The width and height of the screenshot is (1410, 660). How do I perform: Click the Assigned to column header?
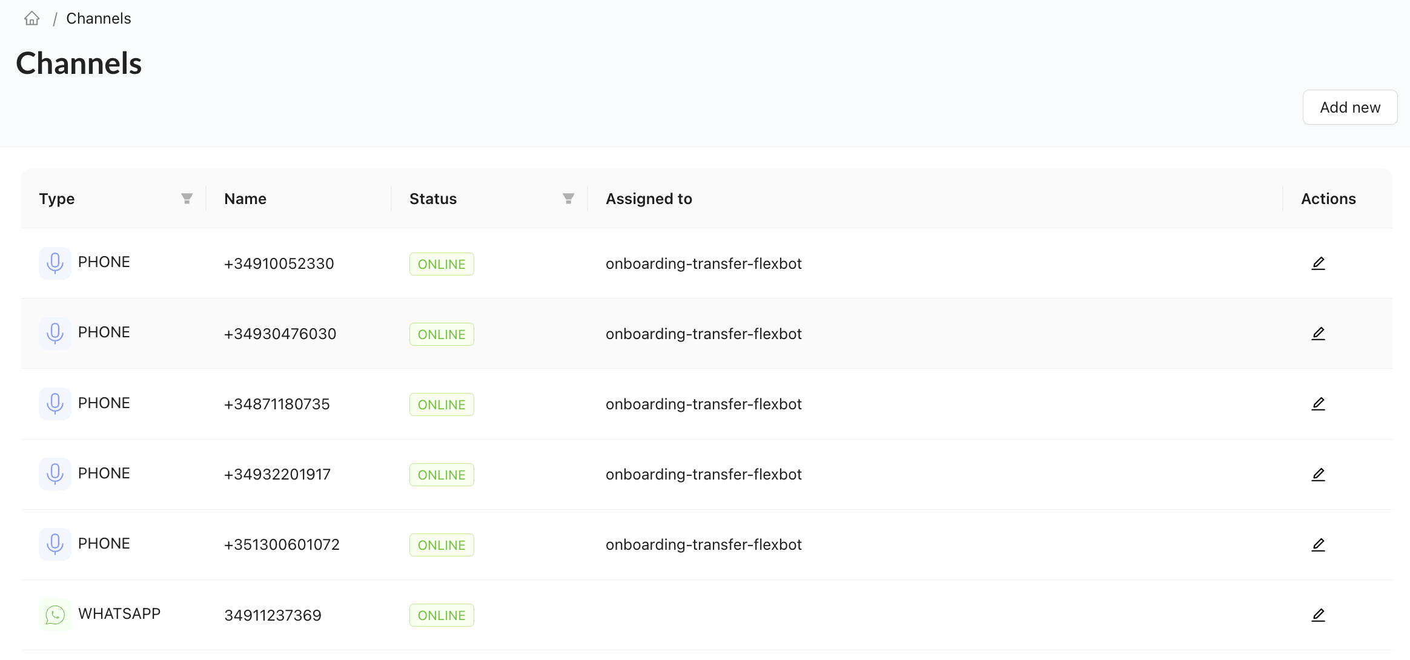649,199
